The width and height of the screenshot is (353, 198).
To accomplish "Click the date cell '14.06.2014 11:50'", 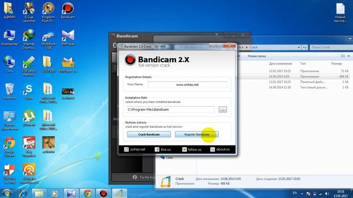I will tap(280, 87).
